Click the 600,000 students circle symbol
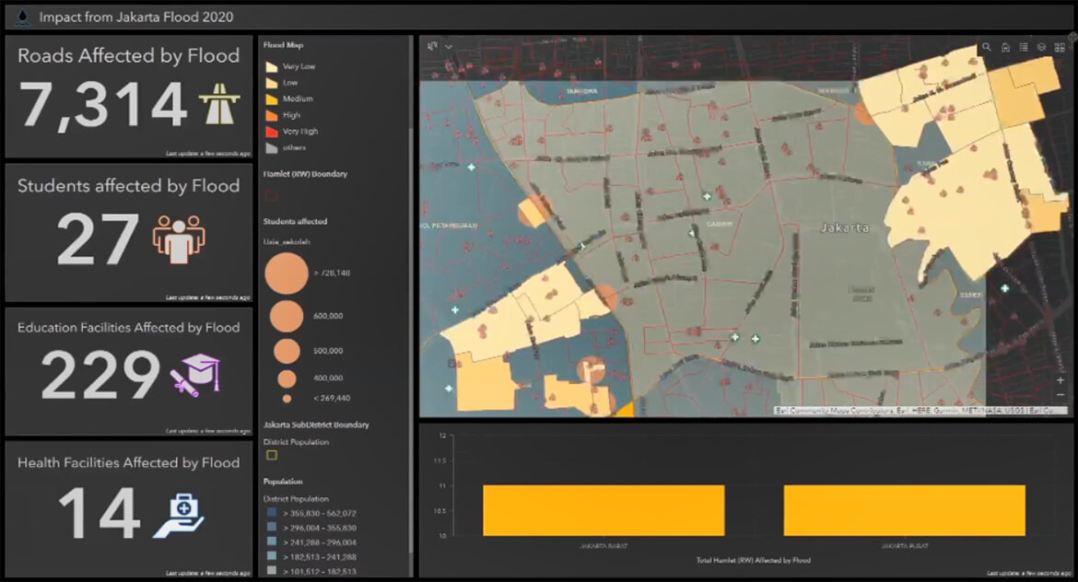The image size is (1078, 582). point(287,316)
